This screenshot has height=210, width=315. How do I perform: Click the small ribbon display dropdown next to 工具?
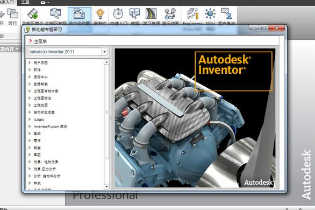[x=45, y=3]
